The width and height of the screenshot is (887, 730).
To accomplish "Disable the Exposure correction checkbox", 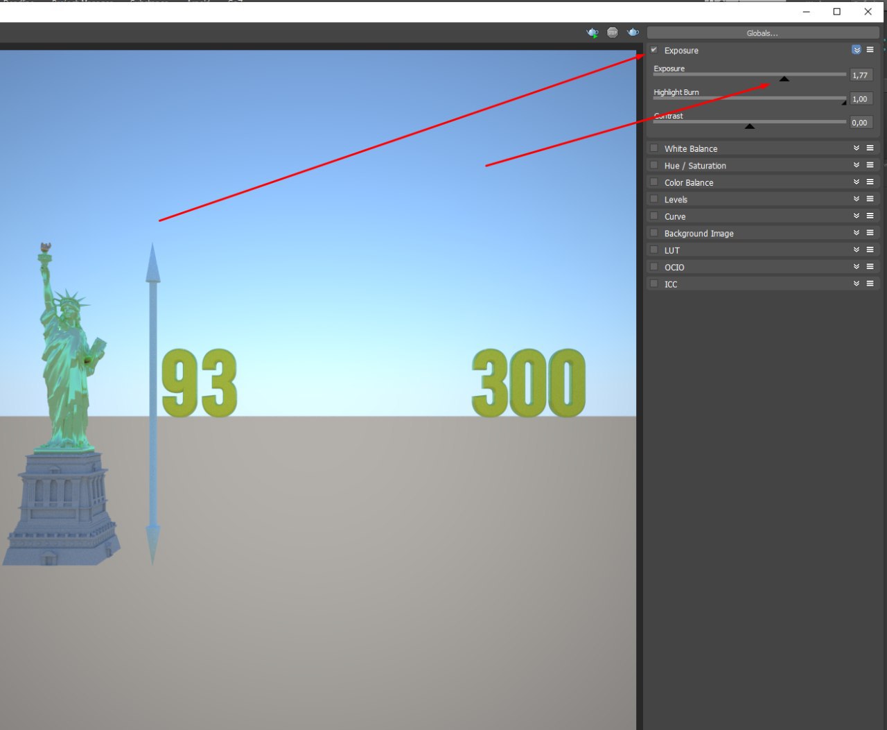I will [x=653, y=50].
